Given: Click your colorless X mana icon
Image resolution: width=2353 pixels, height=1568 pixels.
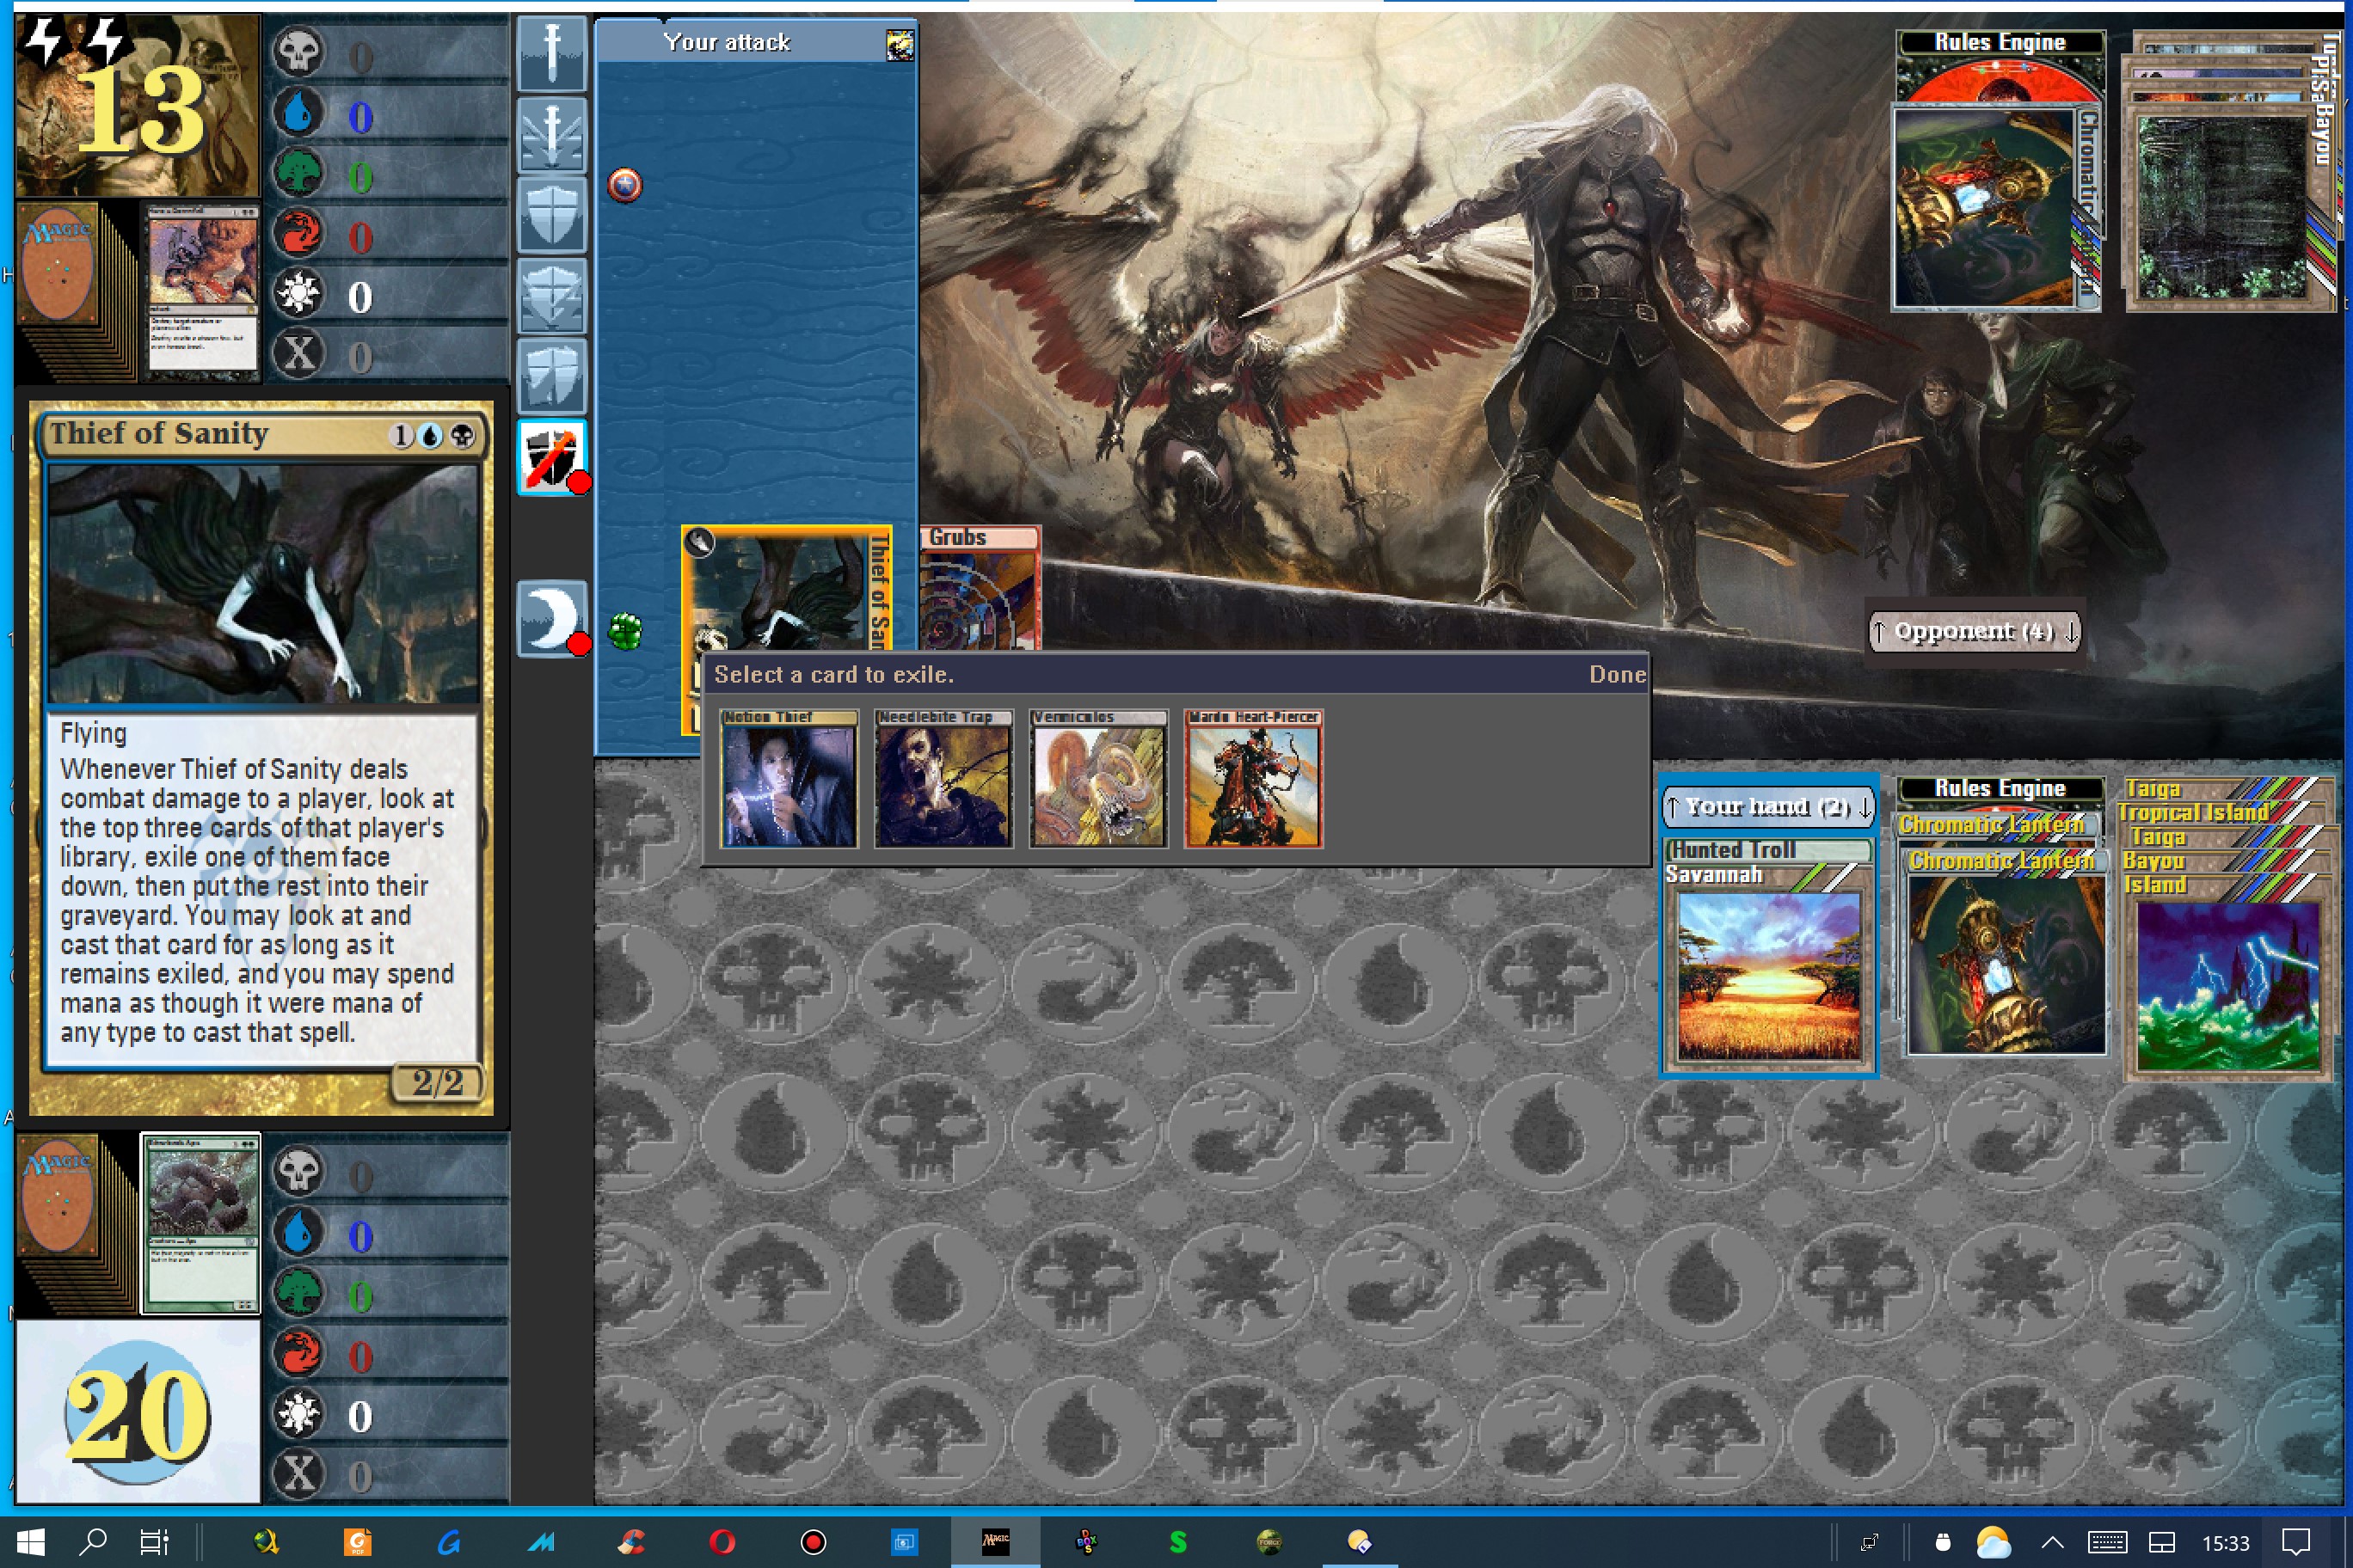Looking at the screenshot, I should [298, 1472].
